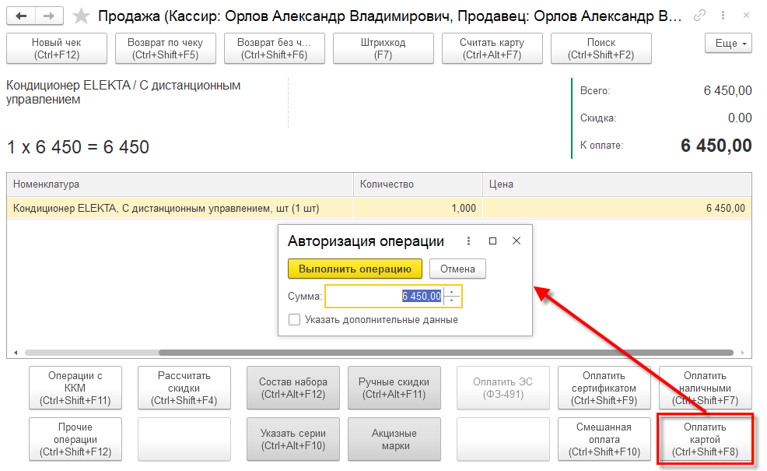Cancel with the Отмена button
The width and height of the screenshot is (767, 471).
(x=457, y=269)
